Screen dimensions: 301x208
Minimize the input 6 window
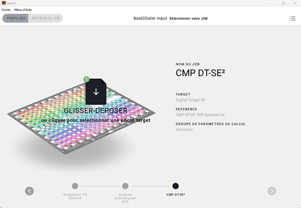pyautogui.click(x=272, y=3)
